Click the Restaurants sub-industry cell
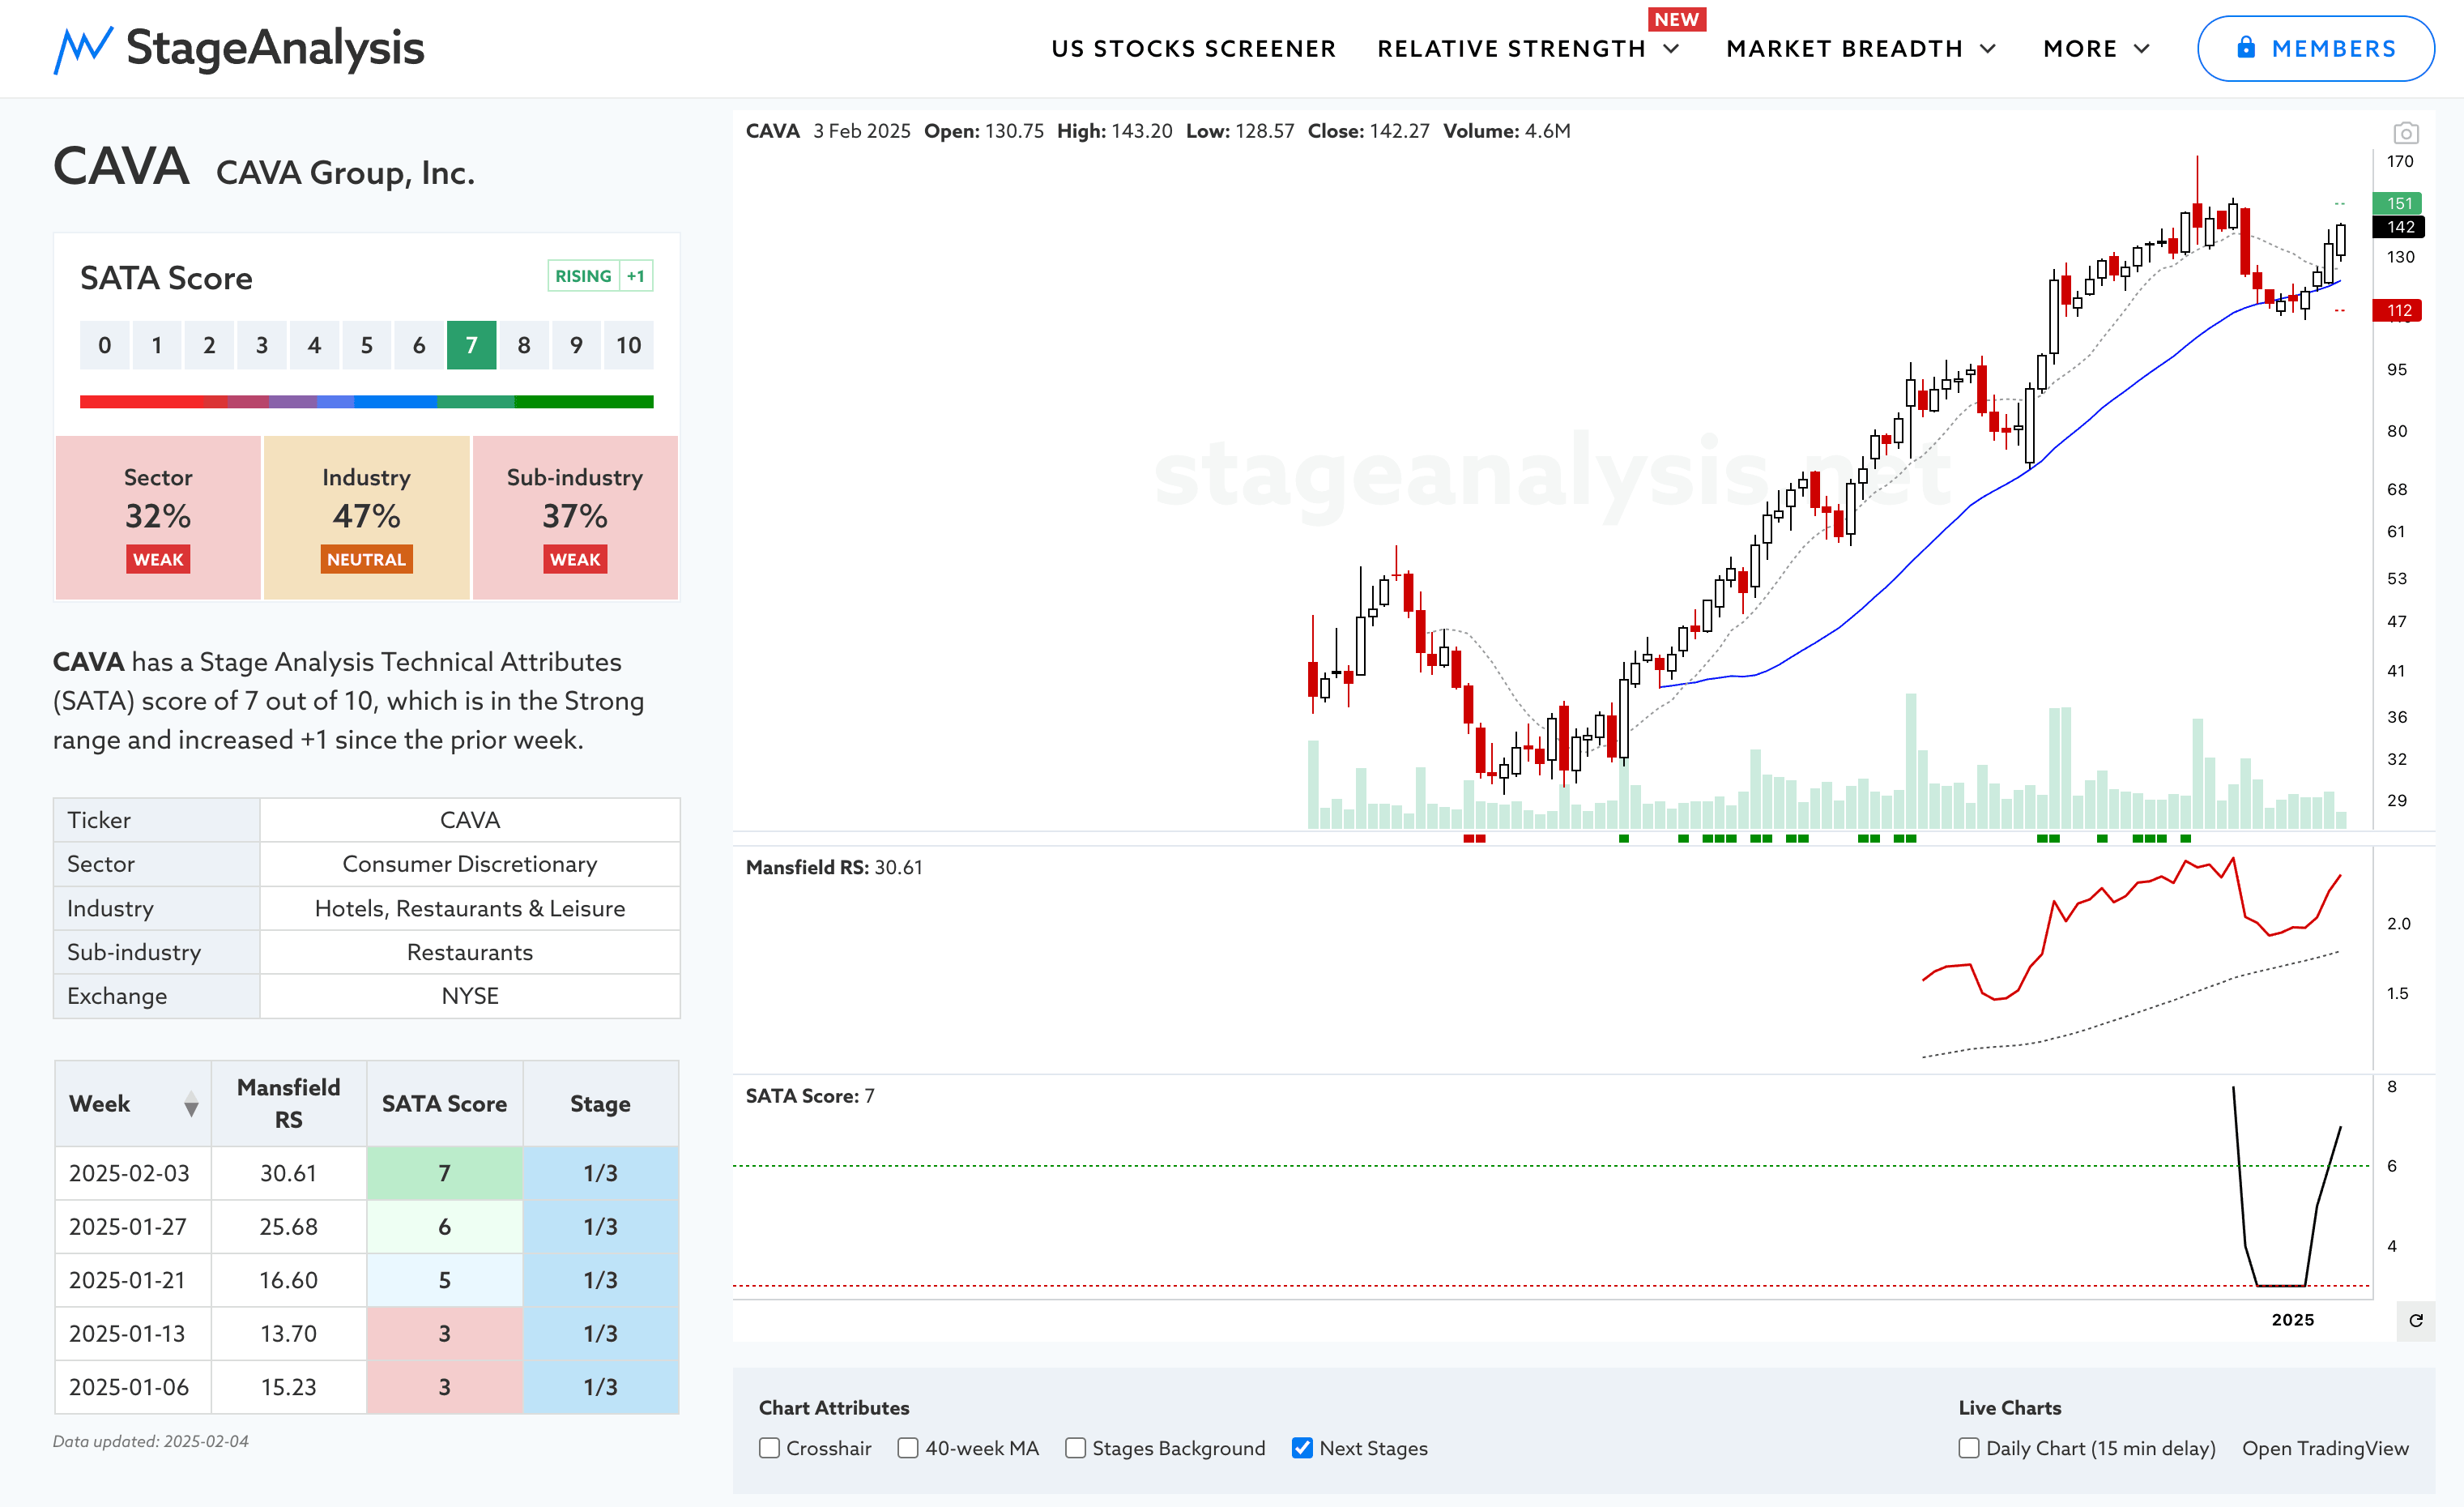 470,952
